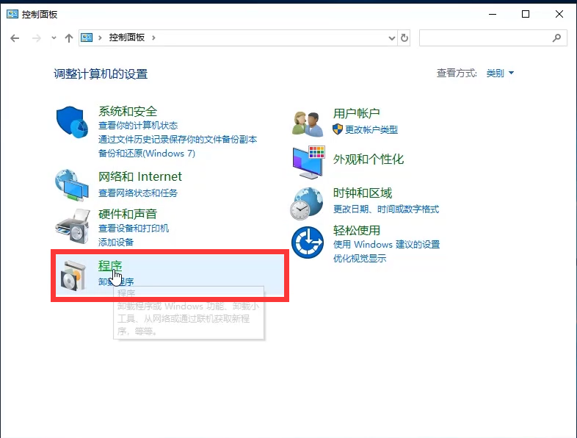577x438 pixels.
Task: Click inside the Control Panel search box
Action: pyautogui.click(x=485, y=37)
